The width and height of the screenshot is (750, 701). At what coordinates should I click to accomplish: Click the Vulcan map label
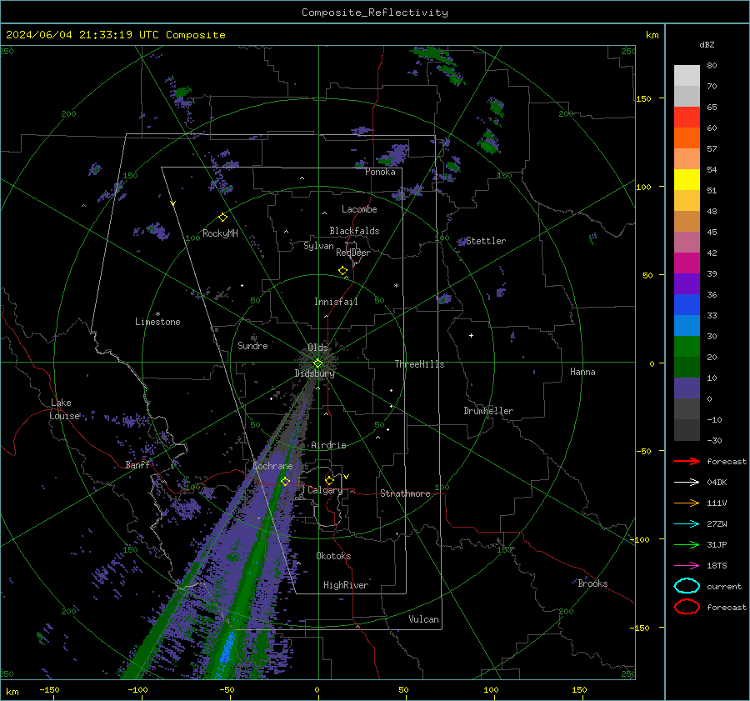(424, 619)
